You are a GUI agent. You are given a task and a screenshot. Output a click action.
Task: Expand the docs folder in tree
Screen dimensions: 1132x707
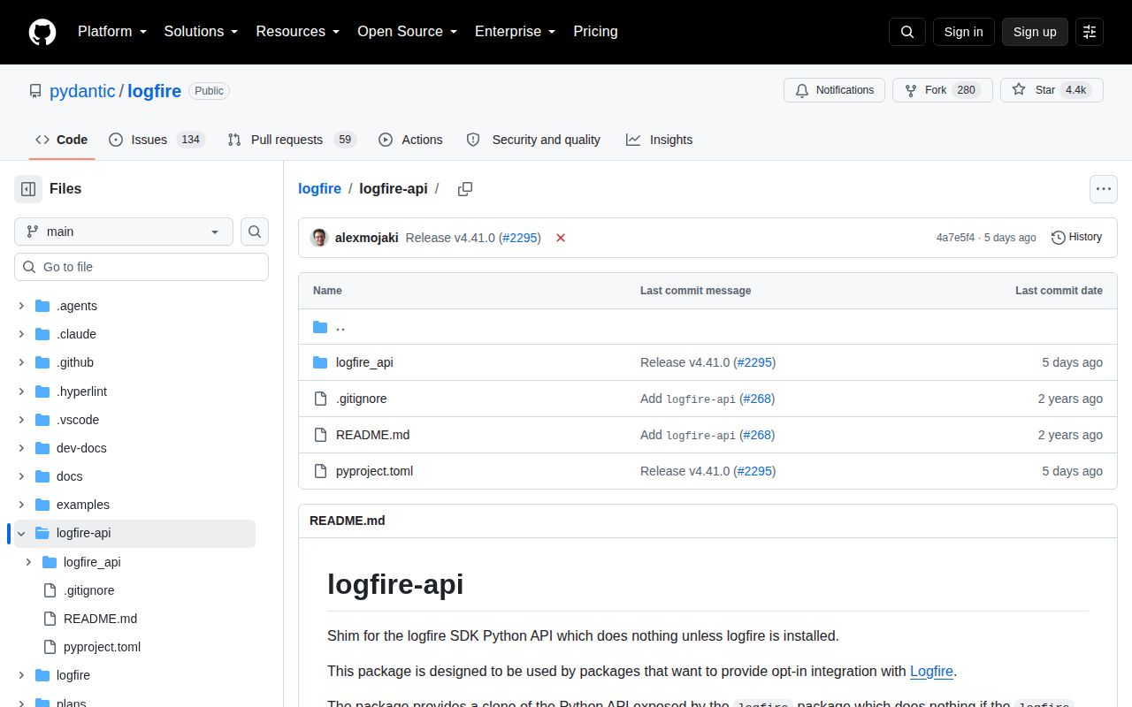(21, 476)
